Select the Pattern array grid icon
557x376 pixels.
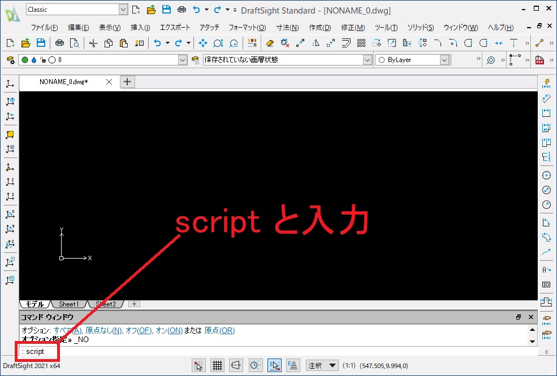click(x=361, y=43)
